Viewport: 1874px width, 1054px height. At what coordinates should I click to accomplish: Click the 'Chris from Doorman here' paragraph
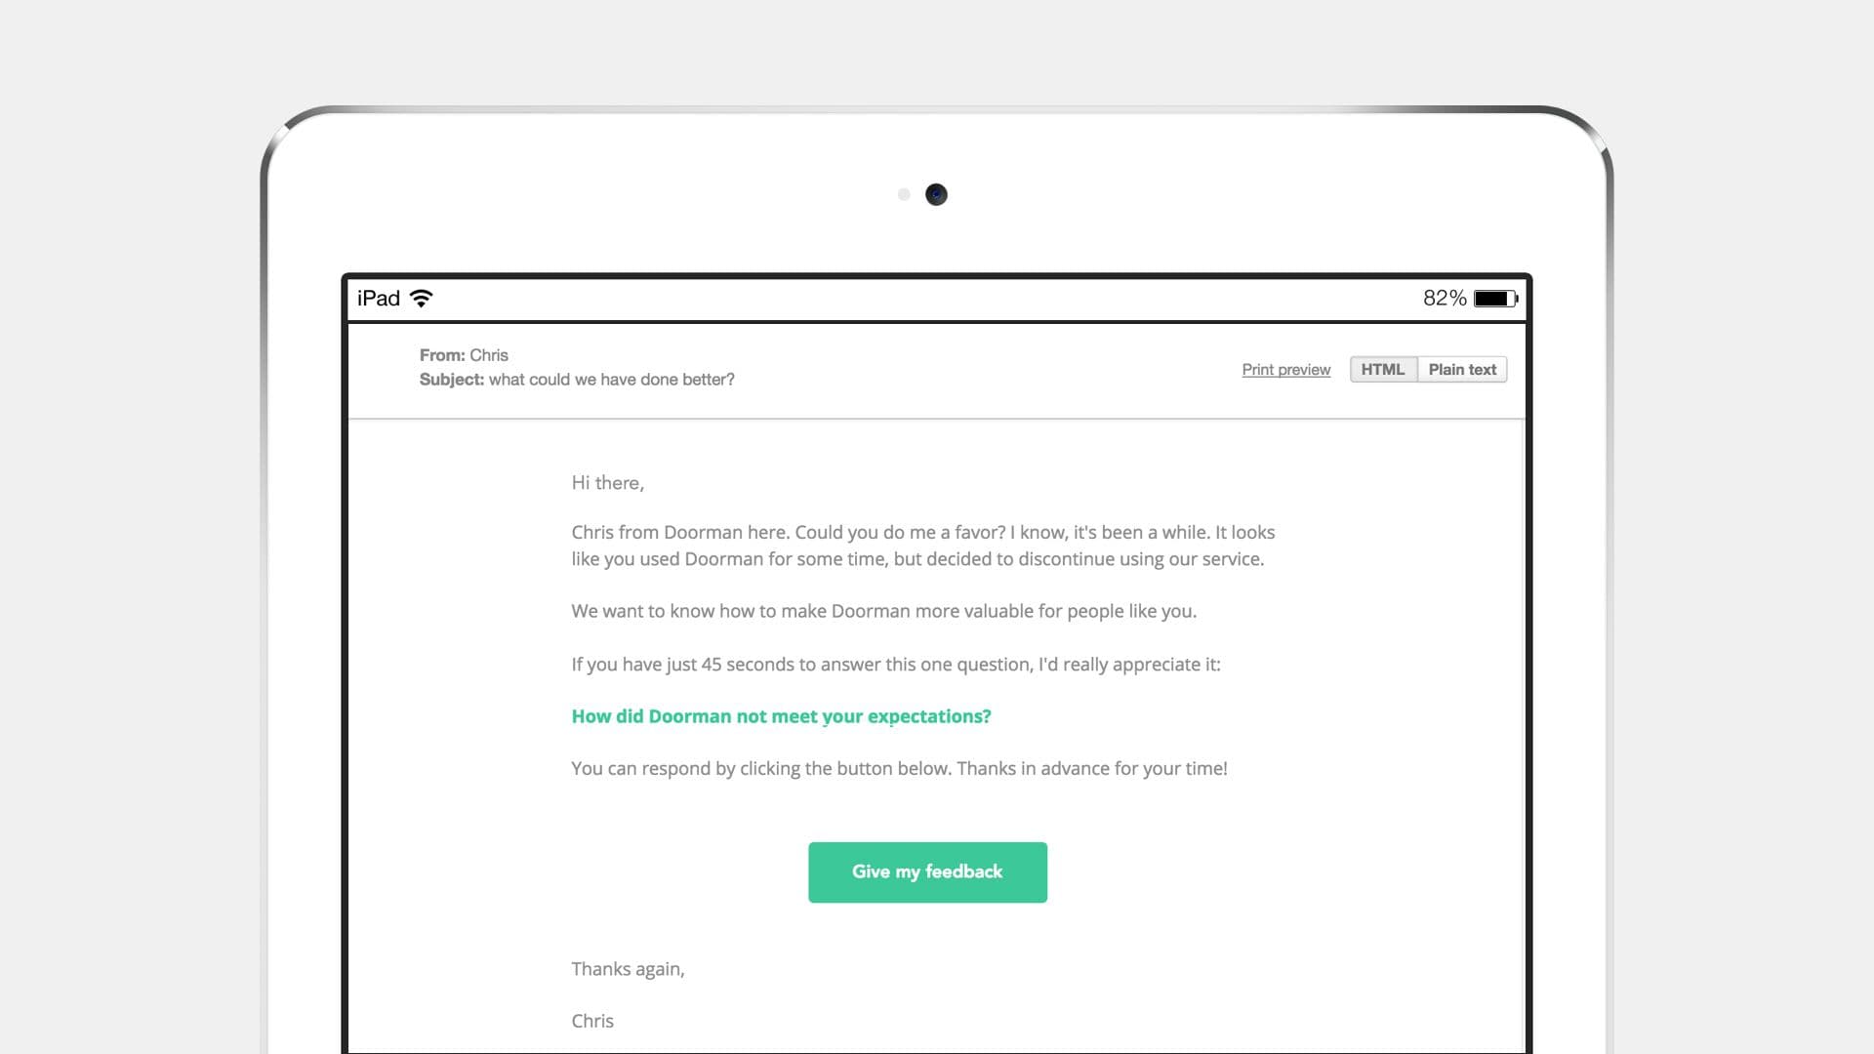(922, 546)
